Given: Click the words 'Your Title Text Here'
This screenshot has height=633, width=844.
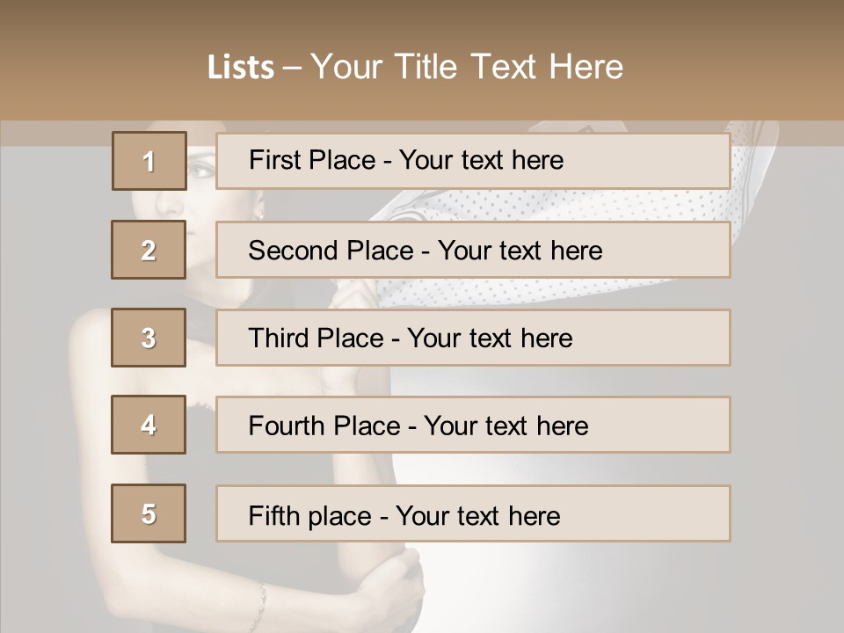Looking at the screenshot, I should [x=467, y=67].
